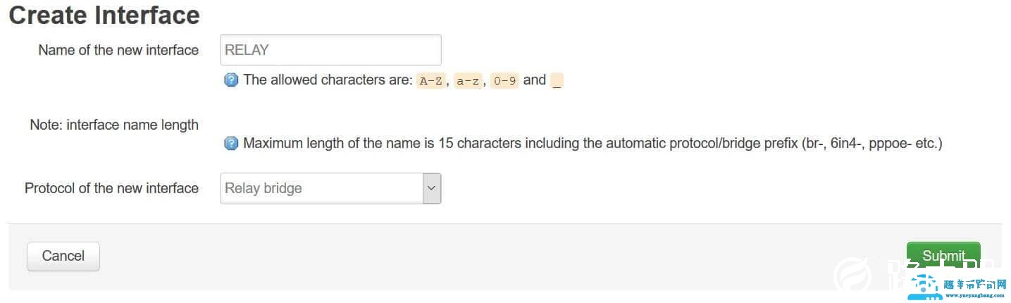Click the underscore character tag

(x=557, y=80)
